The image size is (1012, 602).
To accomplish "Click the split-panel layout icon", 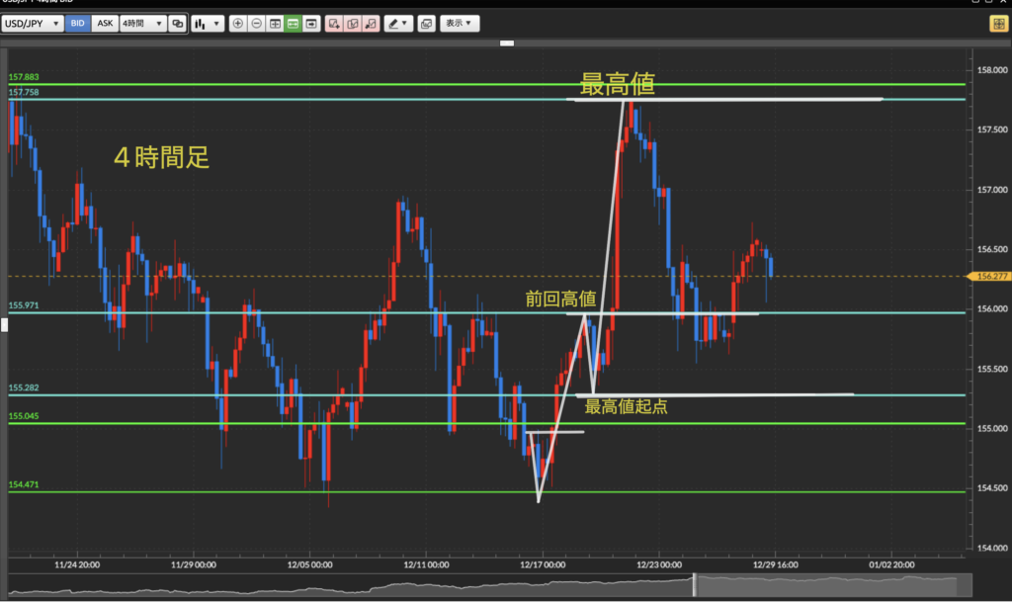I will pyautogui.click(x=275, y=23).
